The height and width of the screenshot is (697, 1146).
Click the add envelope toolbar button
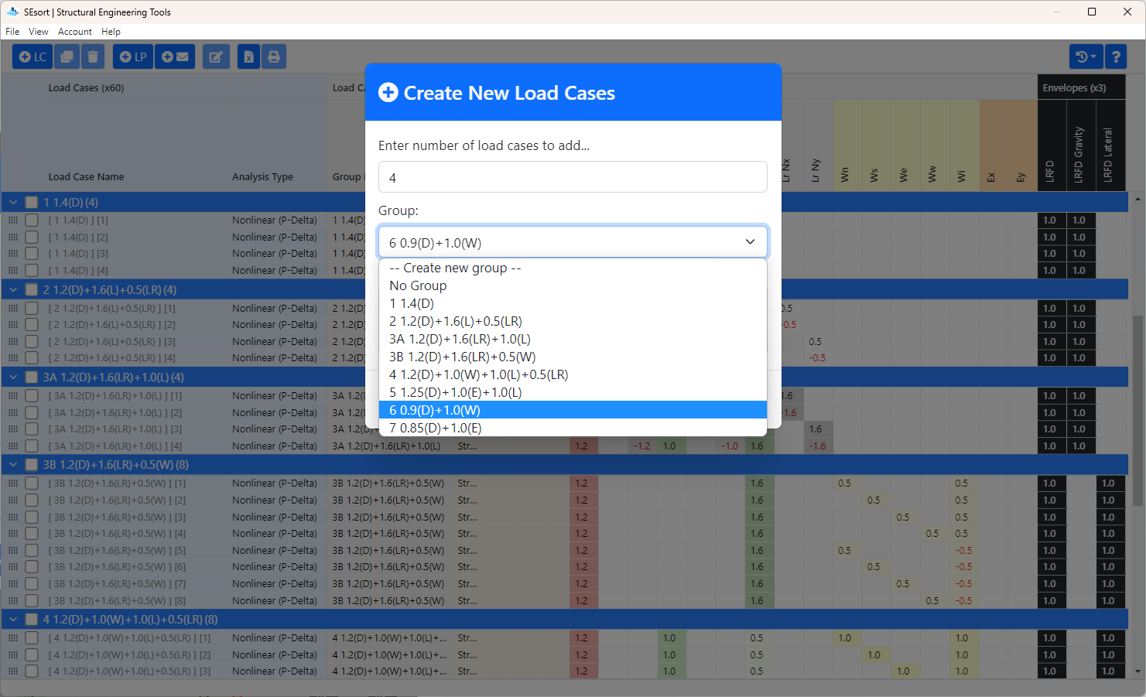coord(175,56)
